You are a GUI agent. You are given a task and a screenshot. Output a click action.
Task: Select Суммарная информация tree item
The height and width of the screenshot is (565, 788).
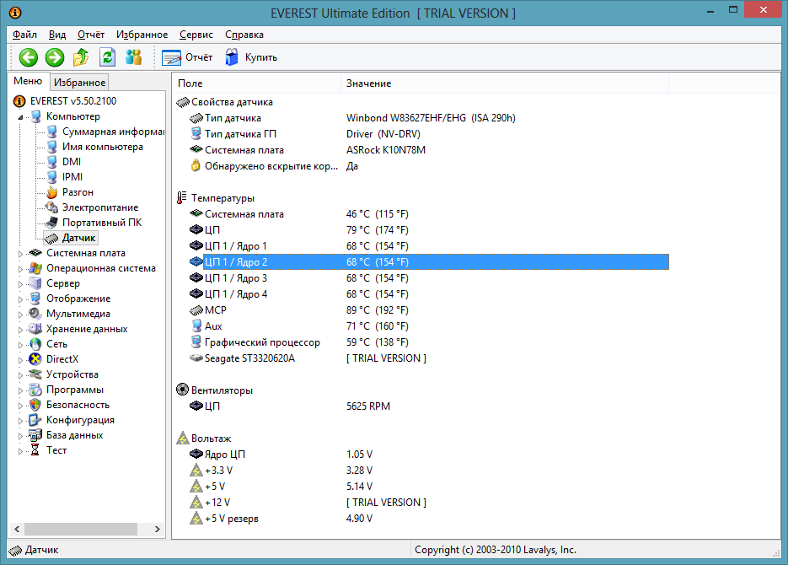[113, 132]
